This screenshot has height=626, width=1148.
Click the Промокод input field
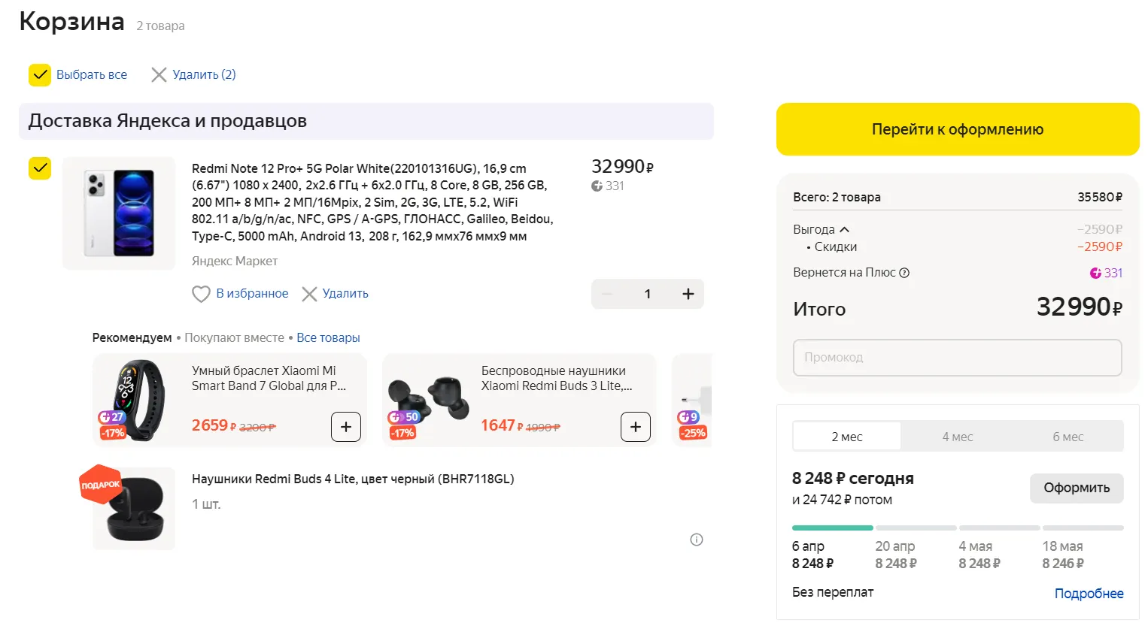pos(957,358)
